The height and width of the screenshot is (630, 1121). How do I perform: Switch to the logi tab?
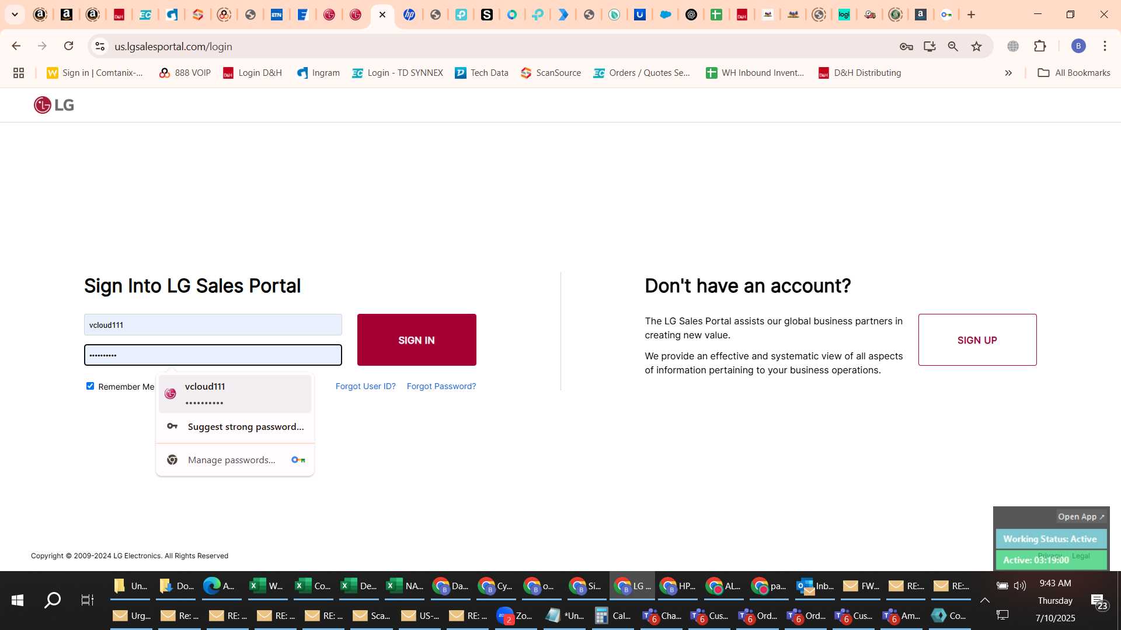click(x=844, y=15)
